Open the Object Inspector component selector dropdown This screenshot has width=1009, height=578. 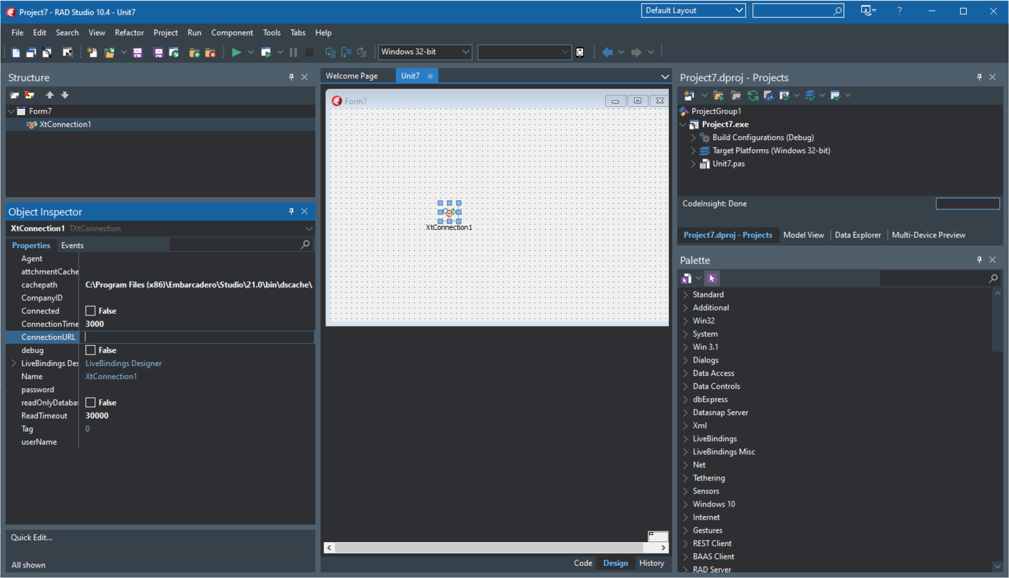point(309,228)
